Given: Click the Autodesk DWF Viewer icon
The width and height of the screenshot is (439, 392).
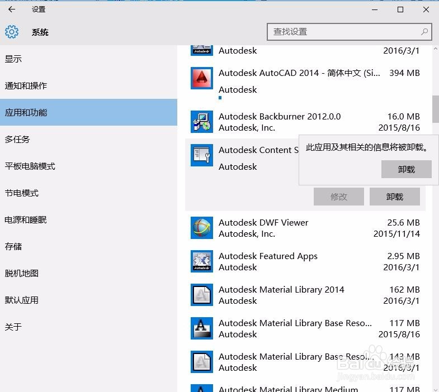Looking at the screenshot, I should pos(201,228).
